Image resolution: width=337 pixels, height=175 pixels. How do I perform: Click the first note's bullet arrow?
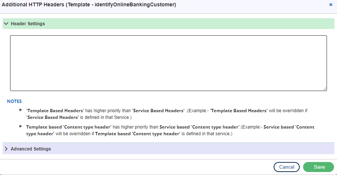point(21,110)
